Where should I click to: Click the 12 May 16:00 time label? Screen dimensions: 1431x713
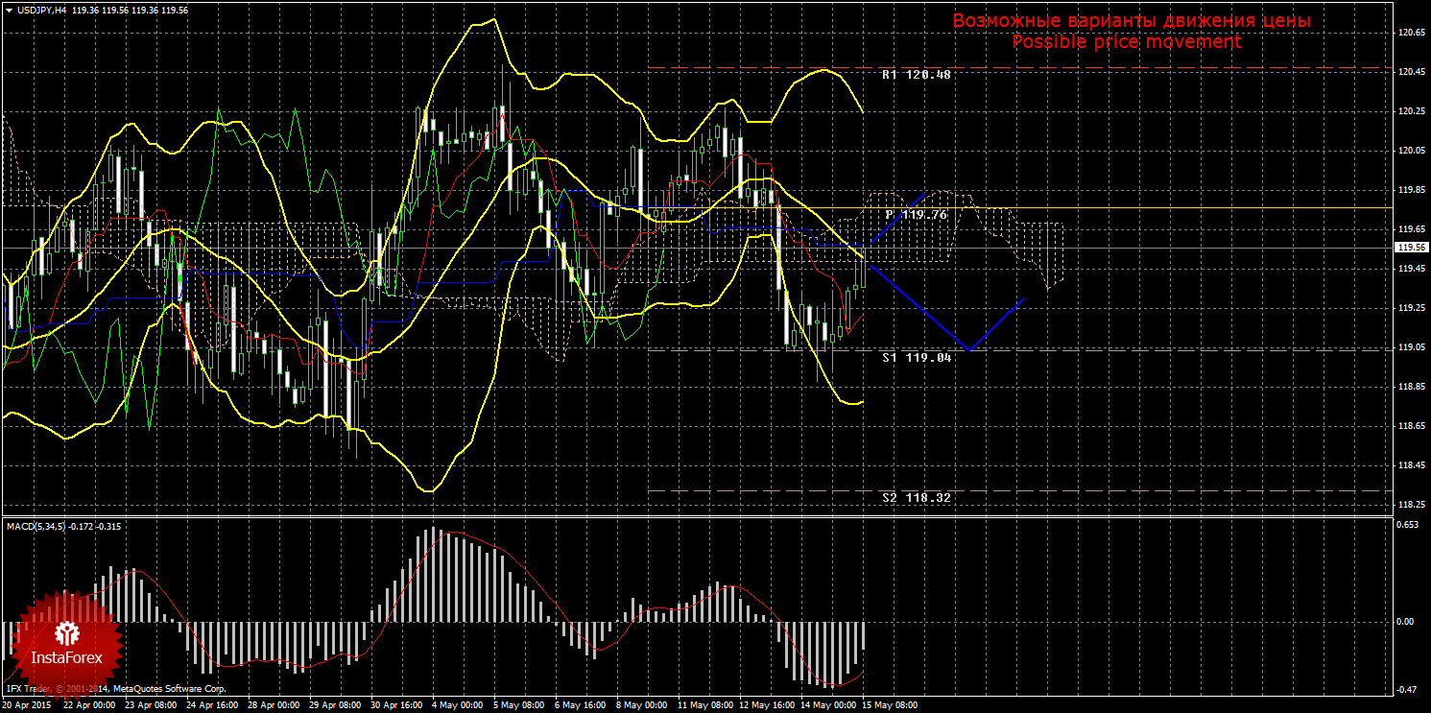coord(767,705)
